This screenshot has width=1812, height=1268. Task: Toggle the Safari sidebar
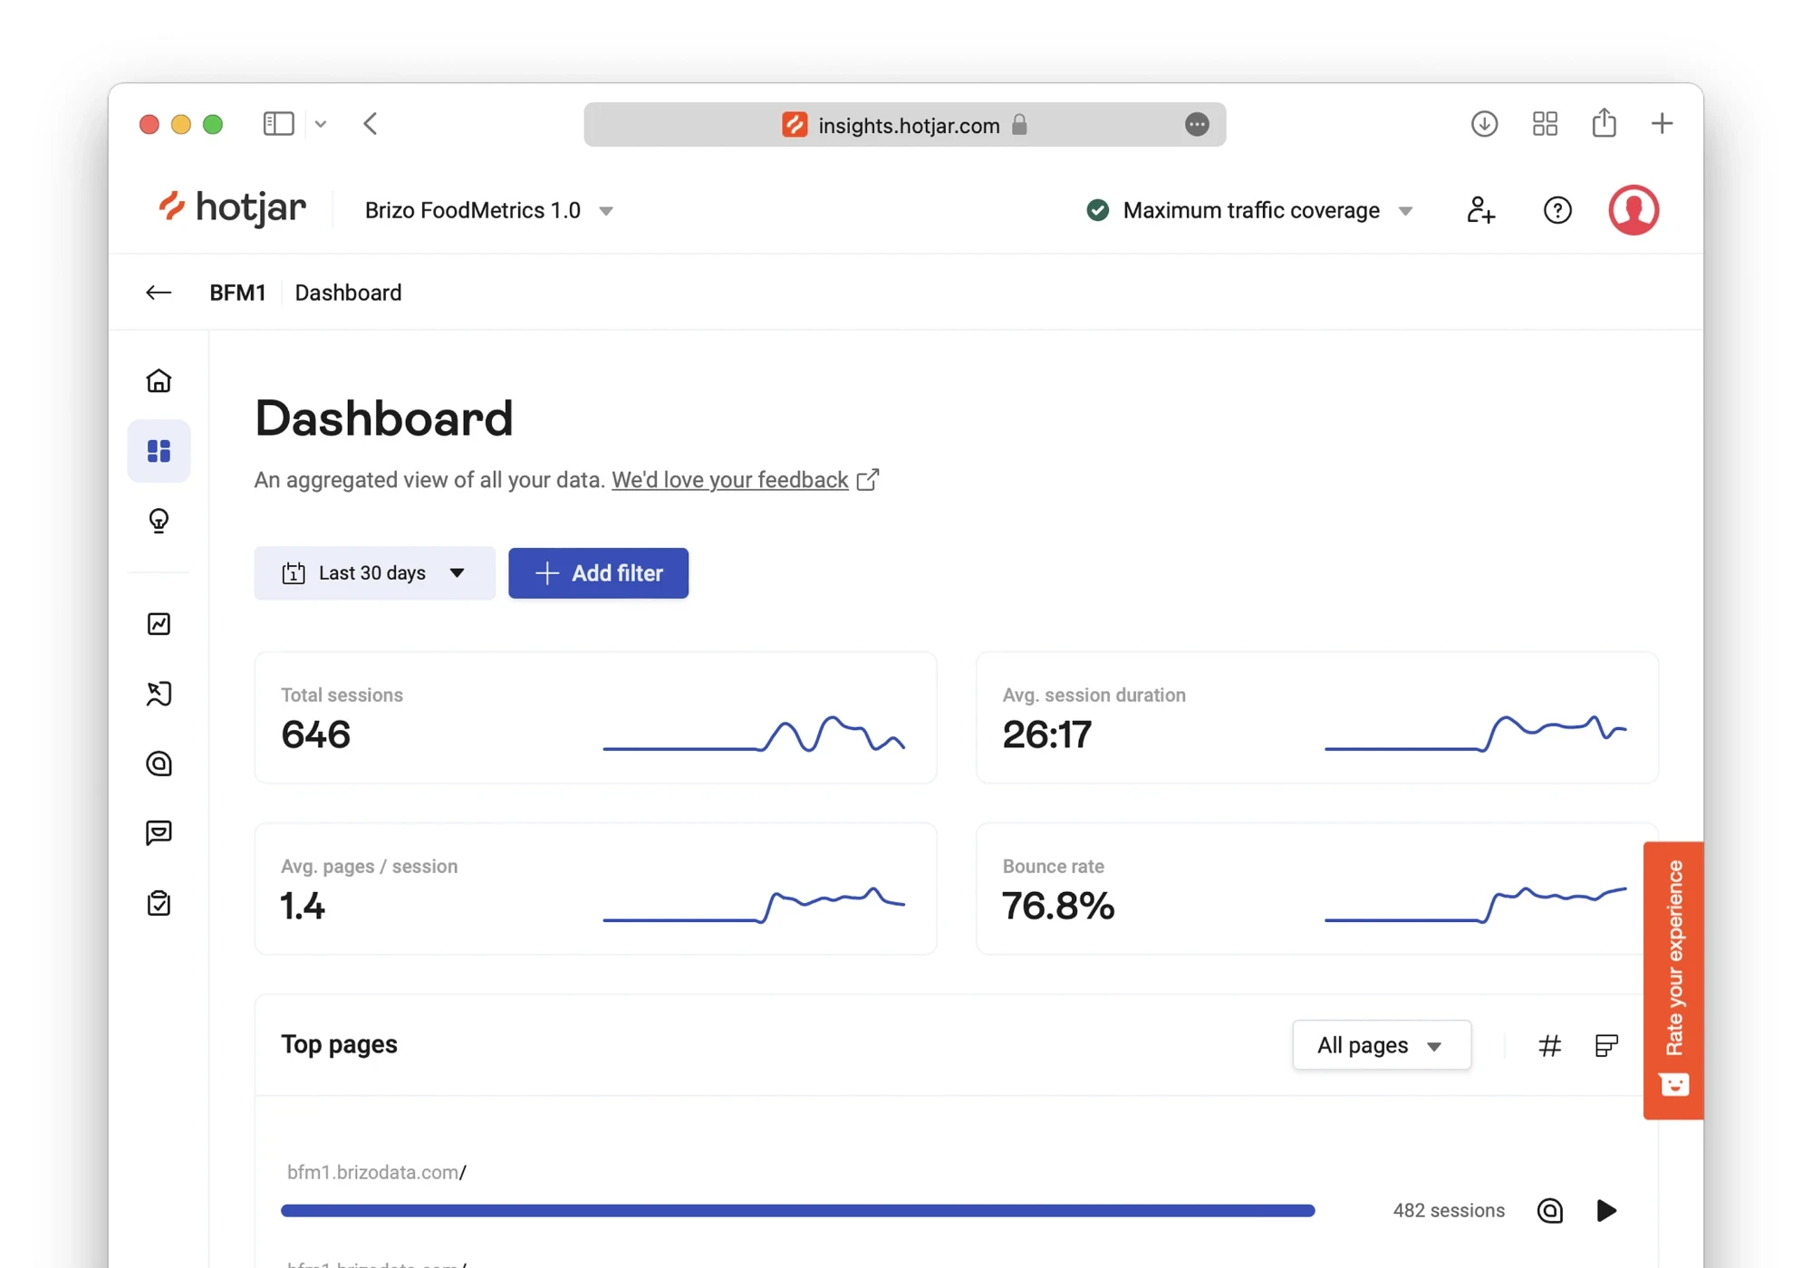[x=278, y=124]
